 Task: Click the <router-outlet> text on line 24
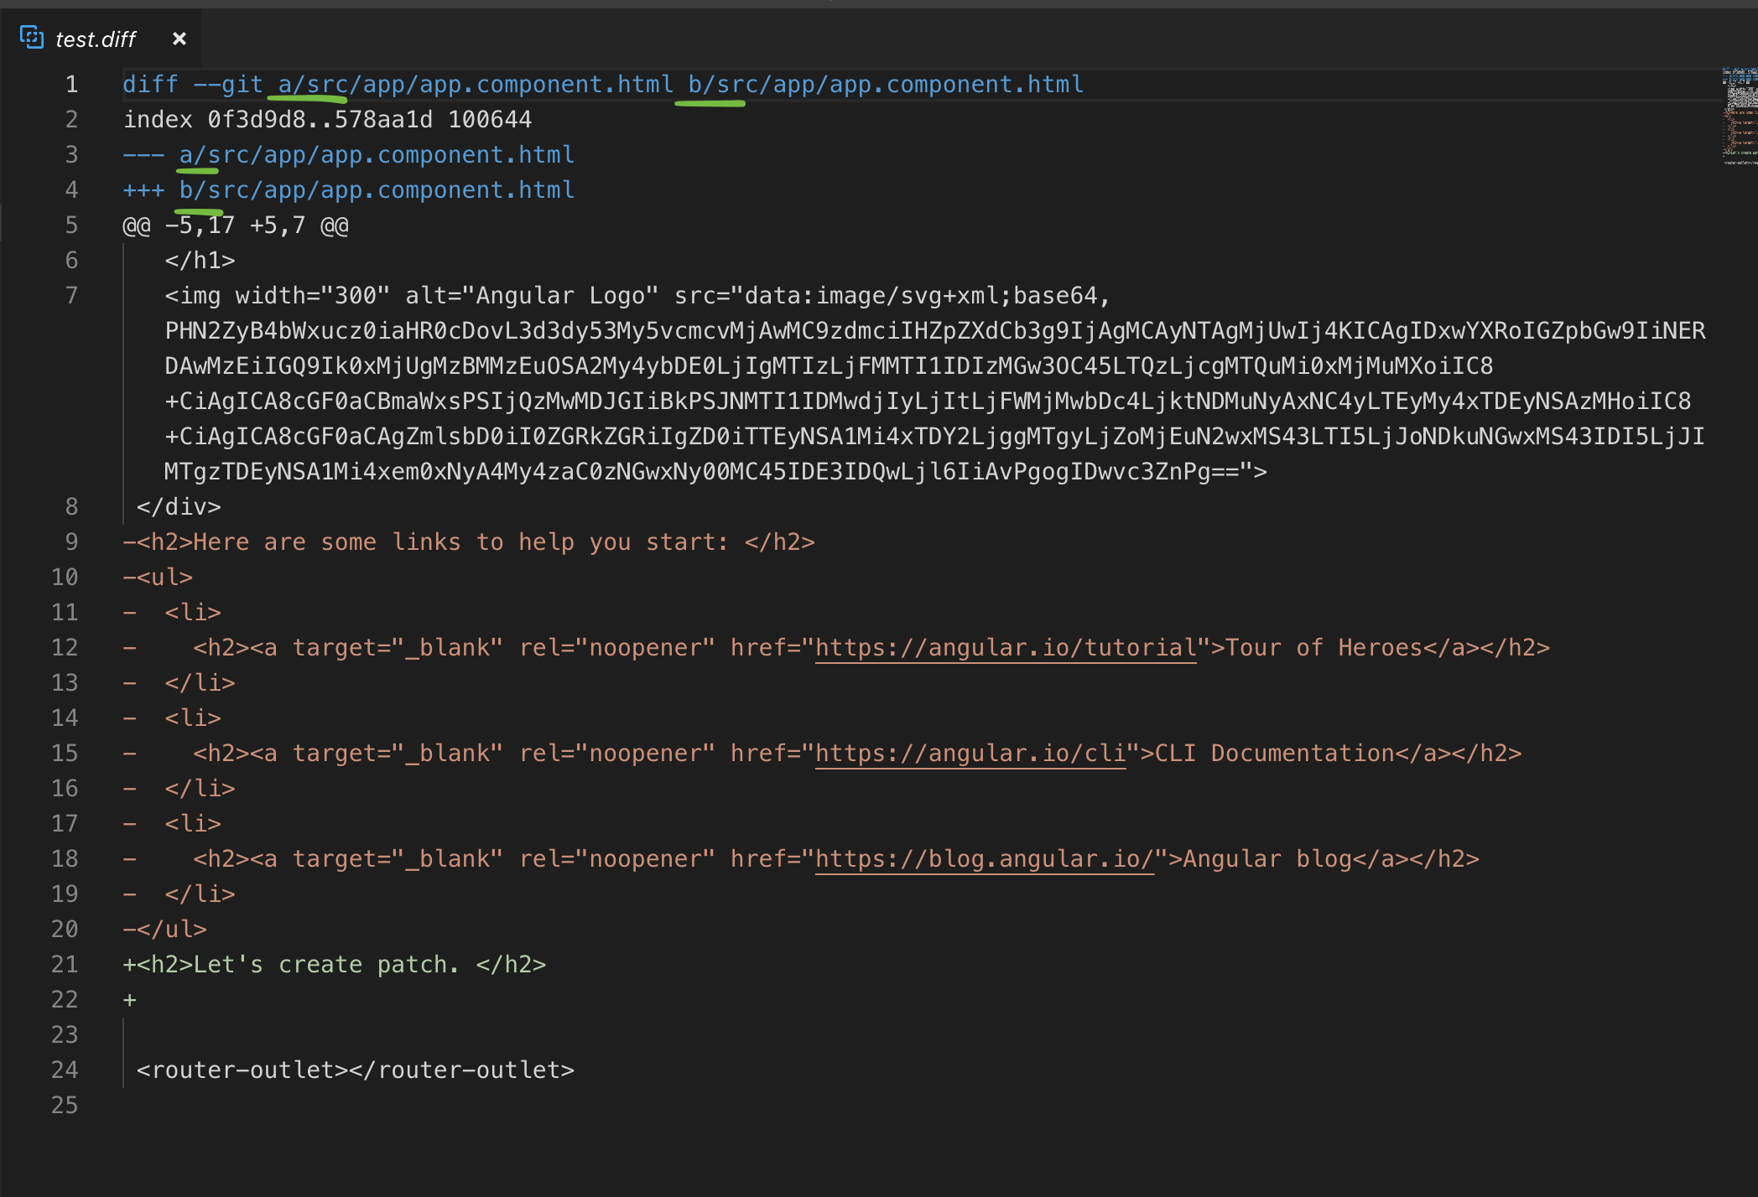[356, 1070]
